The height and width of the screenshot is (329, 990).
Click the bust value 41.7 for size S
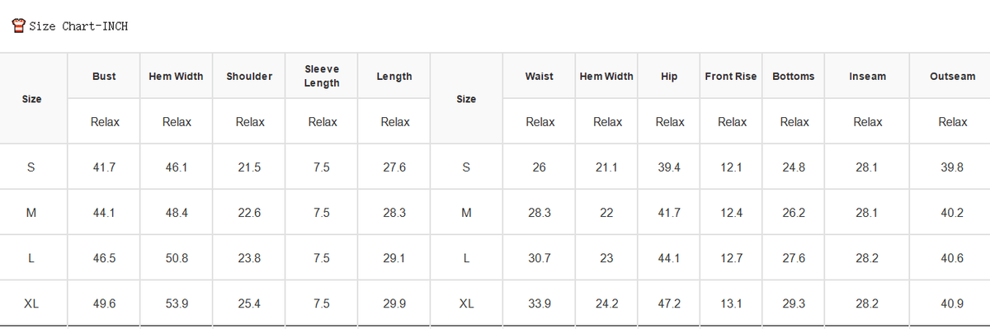[x=104, y=167]
